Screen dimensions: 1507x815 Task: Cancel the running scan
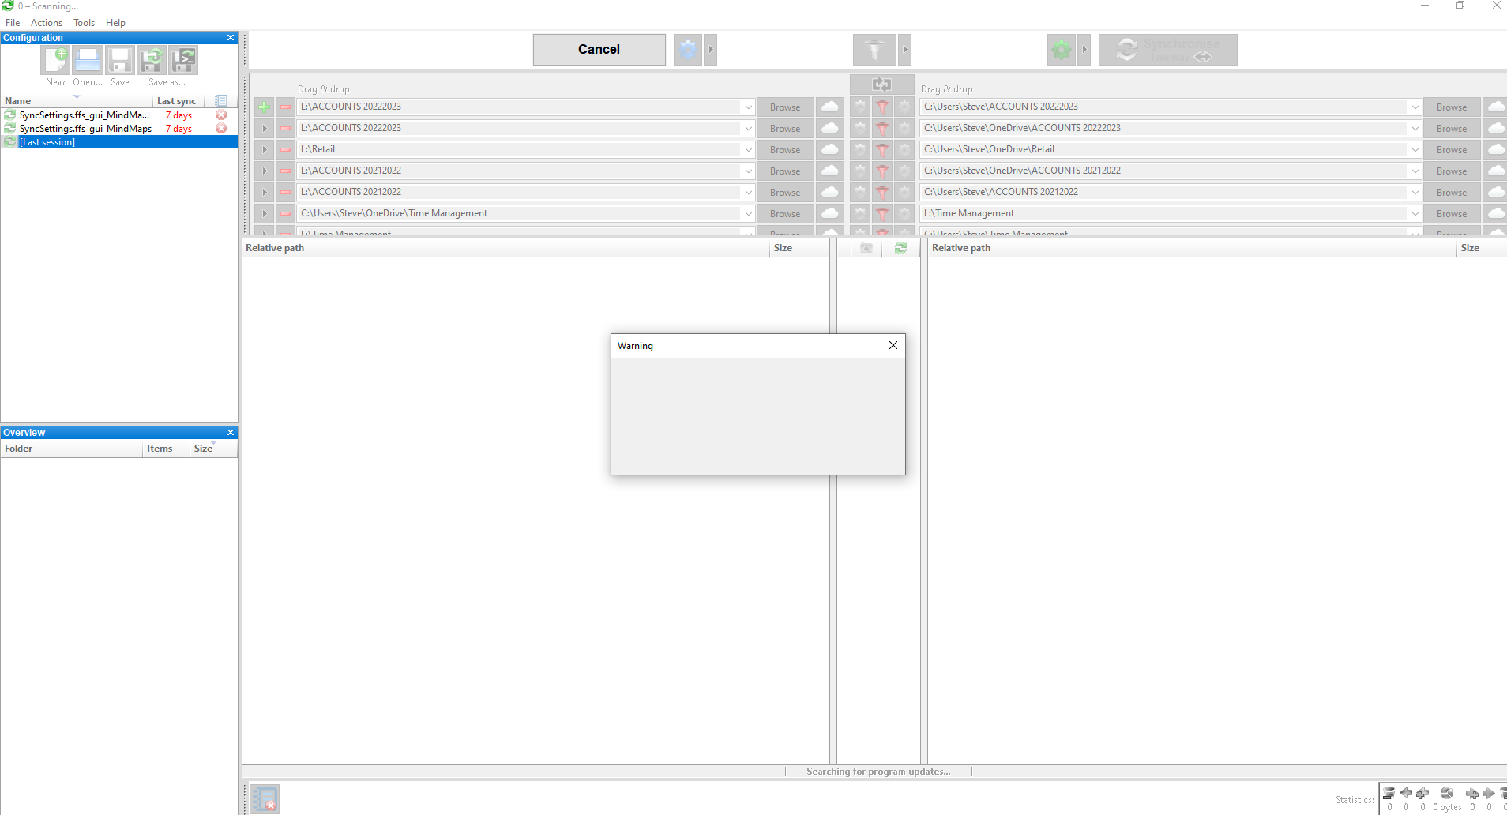click(599, 49)
